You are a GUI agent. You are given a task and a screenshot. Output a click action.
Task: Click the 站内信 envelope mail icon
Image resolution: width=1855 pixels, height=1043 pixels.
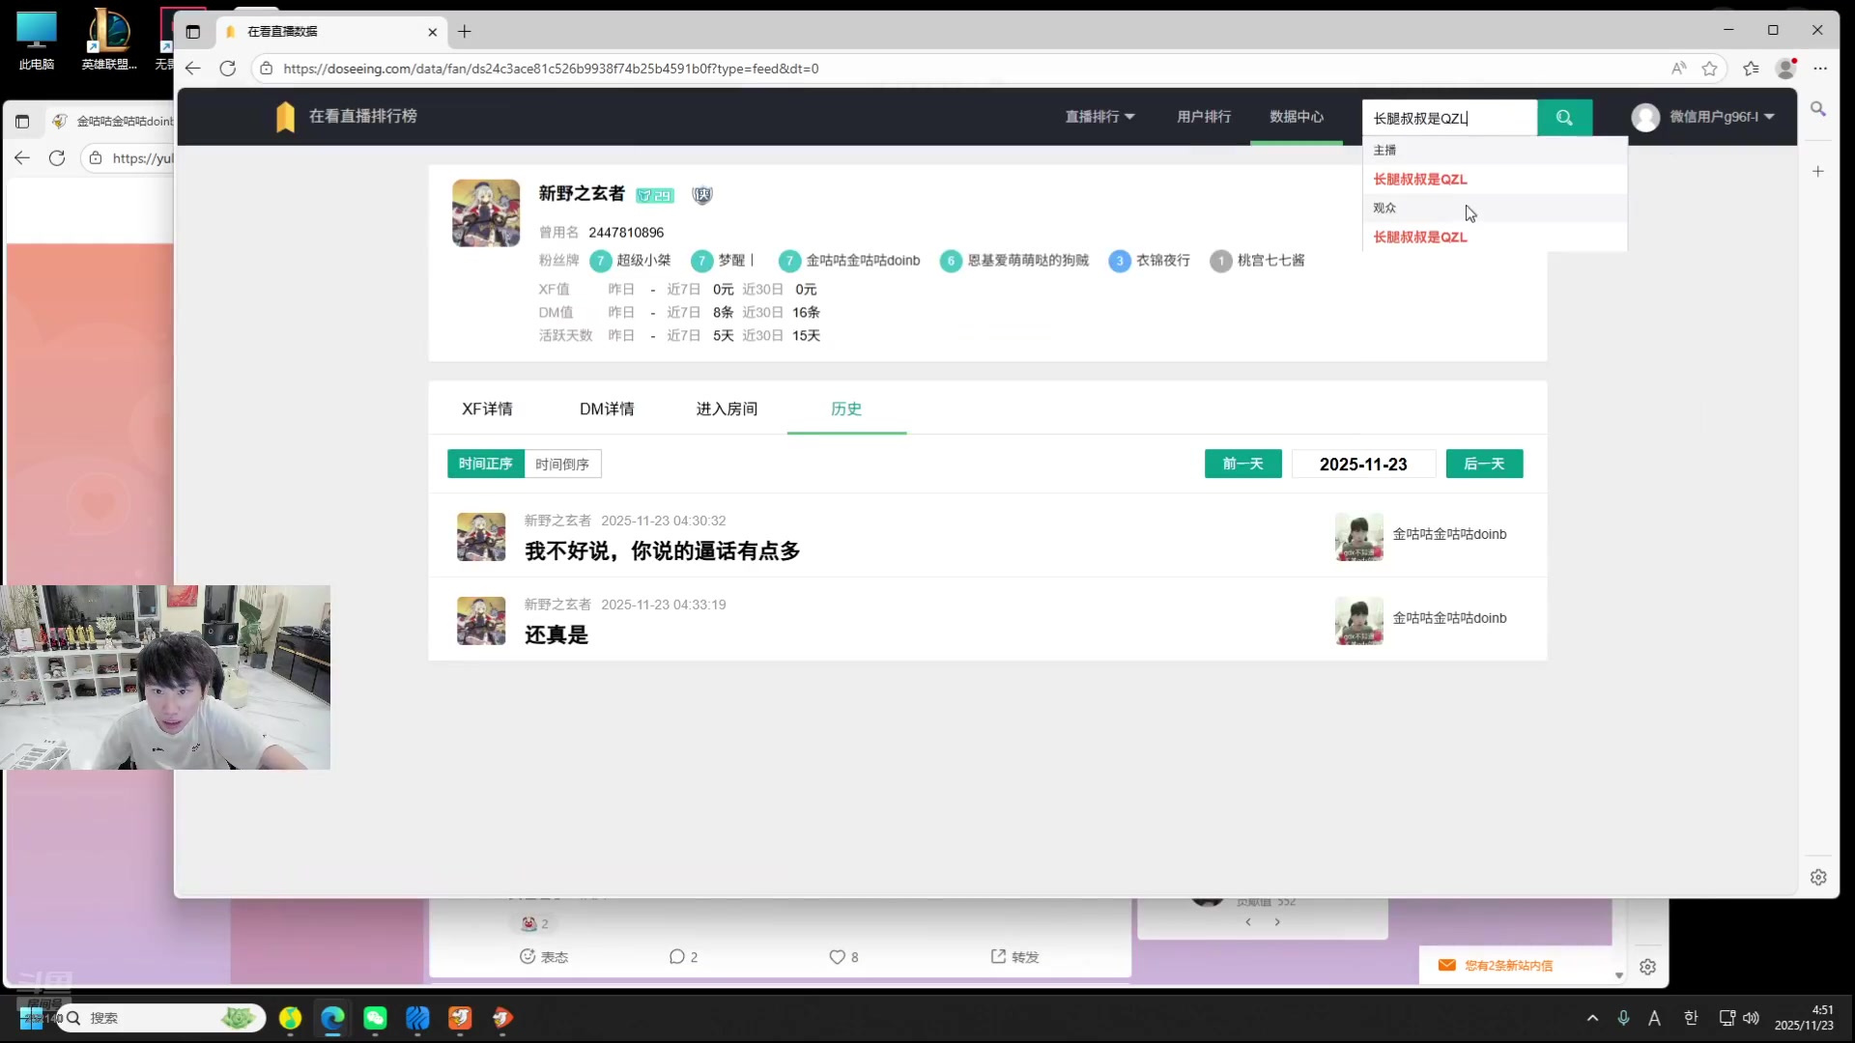[1448, 965]
